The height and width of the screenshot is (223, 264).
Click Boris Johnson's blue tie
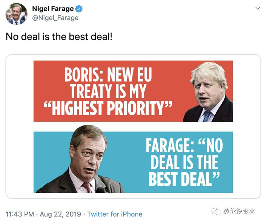point(207,116)
